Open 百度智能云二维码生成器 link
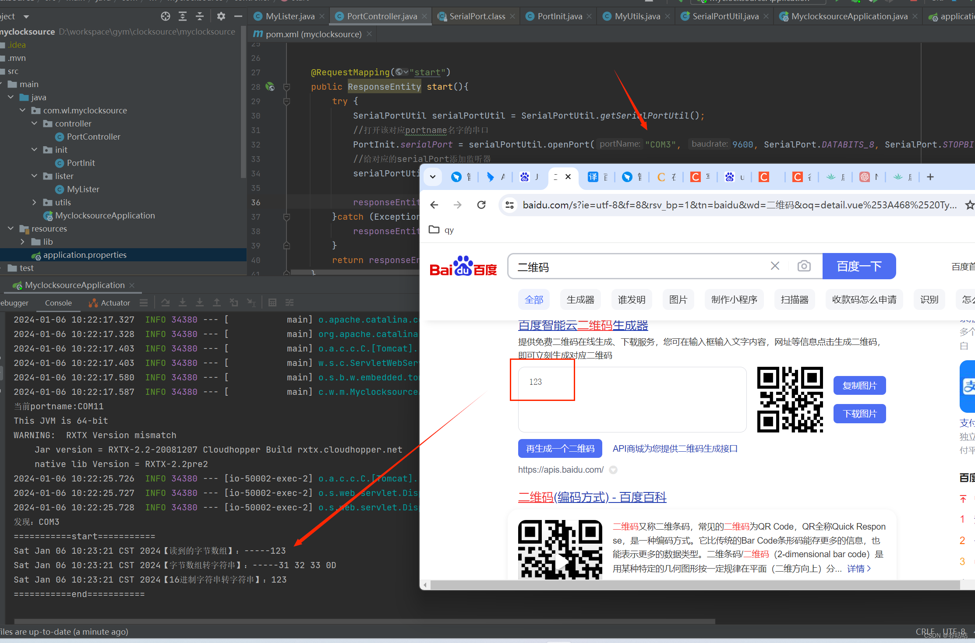Image resolution: width=975 pixels, height=643 pixels. click(x=583, y=325)
